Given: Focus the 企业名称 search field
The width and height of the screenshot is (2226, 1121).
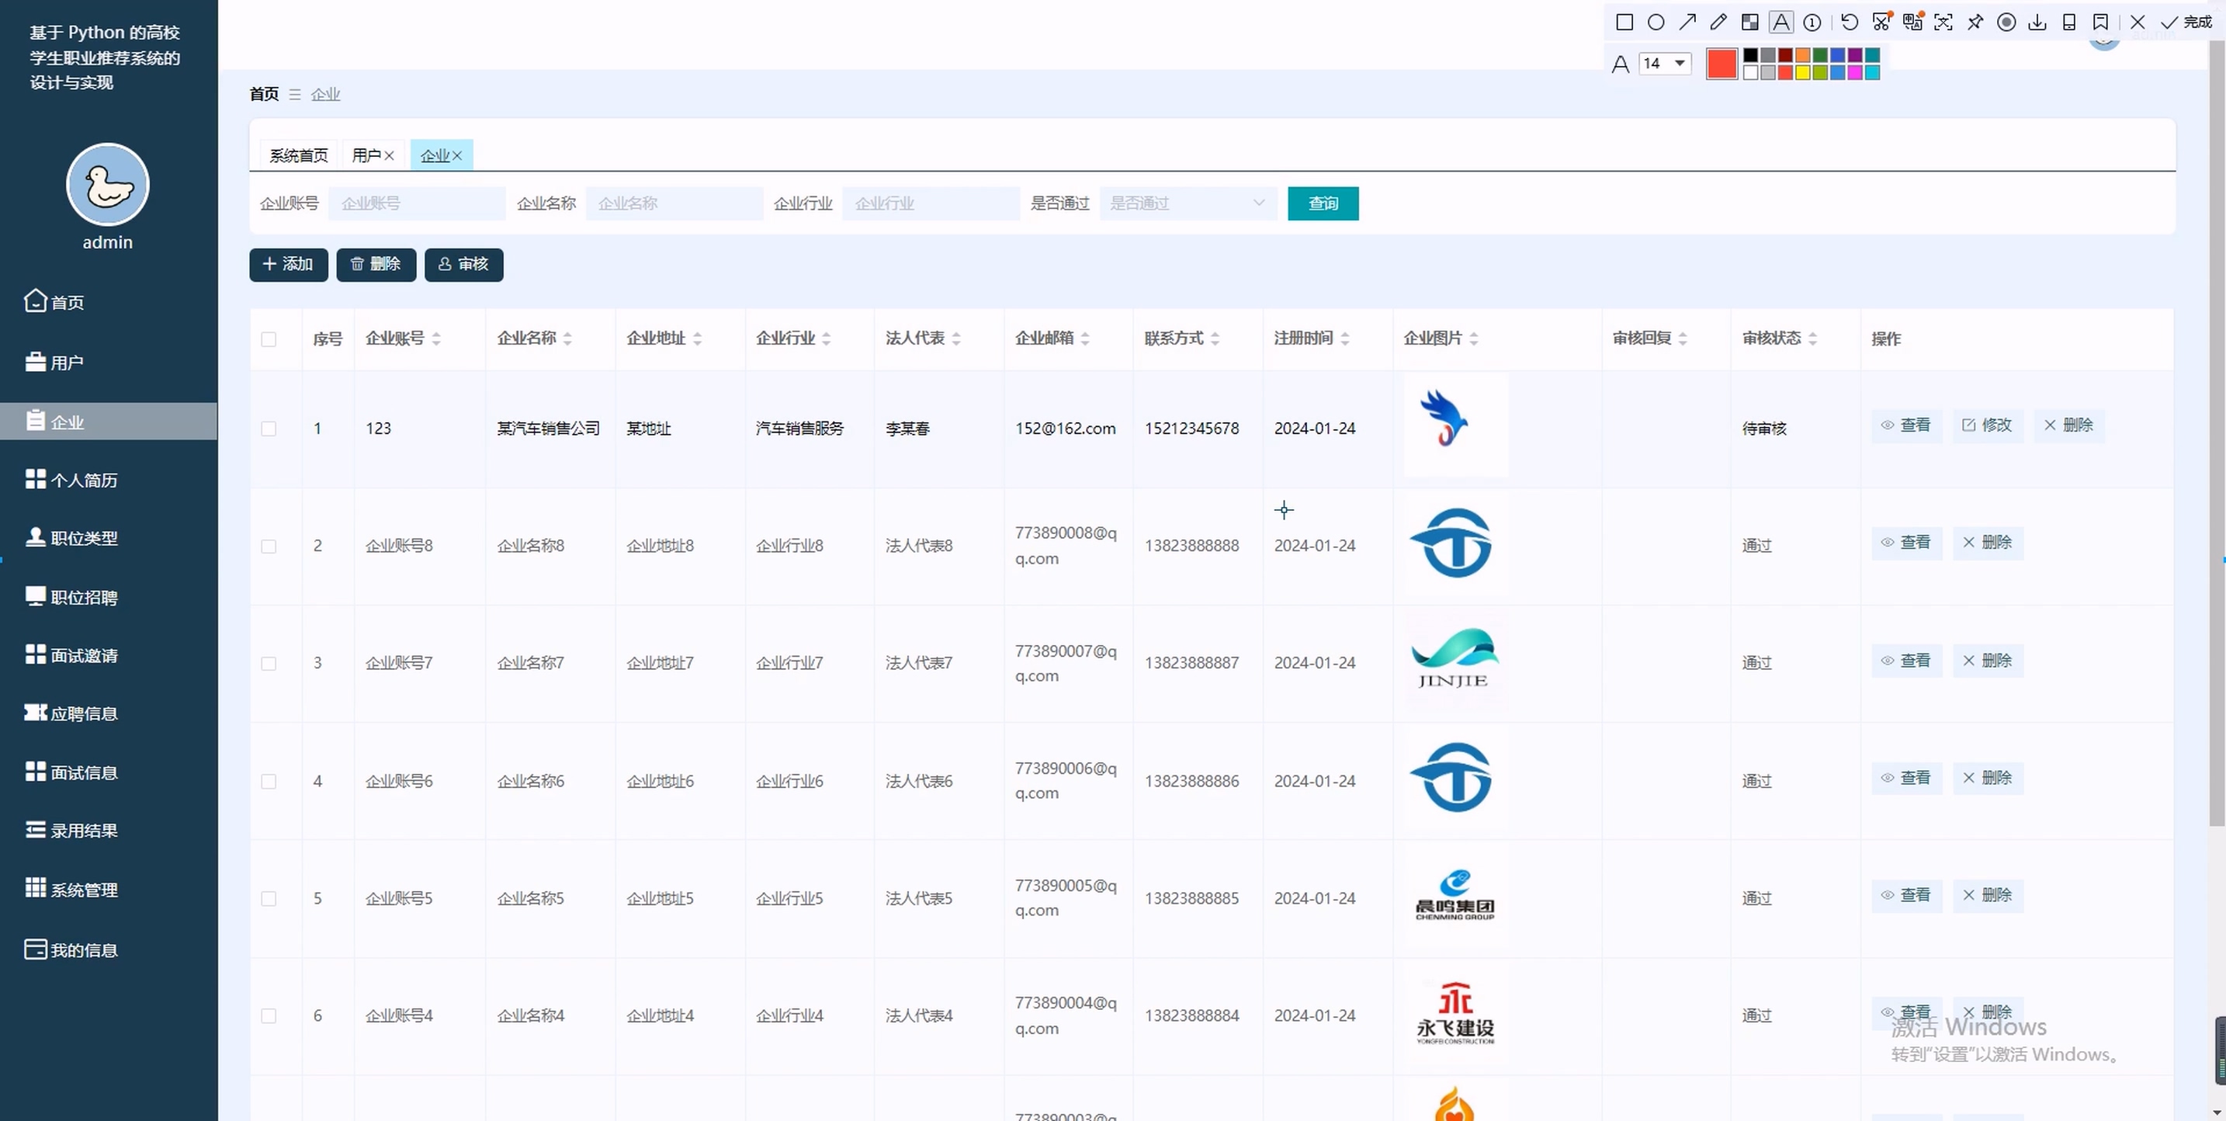Looking at the screenshot, I should click(x=674, y=203).
